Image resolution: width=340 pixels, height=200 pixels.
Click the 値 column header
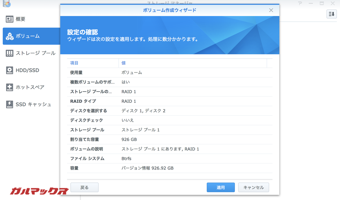pos(123,63)
